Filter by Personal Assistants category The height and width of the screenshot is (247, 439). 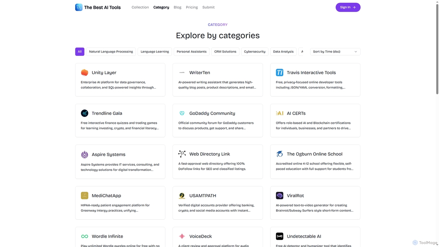[191, 51]
